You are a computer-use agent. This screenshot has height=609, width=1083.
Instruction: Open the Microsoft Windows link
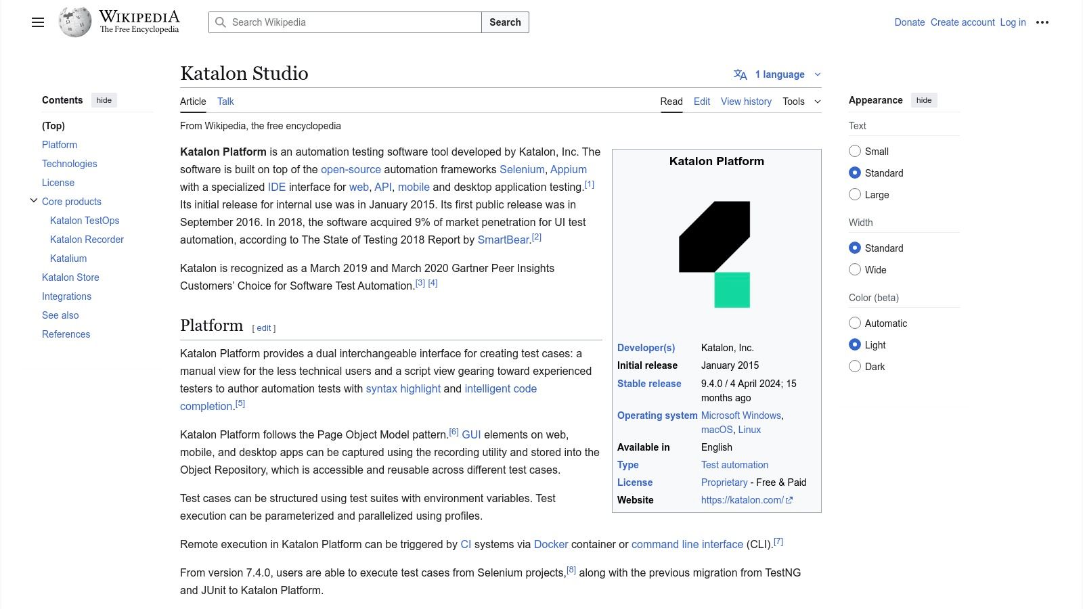tap(741, 415)
